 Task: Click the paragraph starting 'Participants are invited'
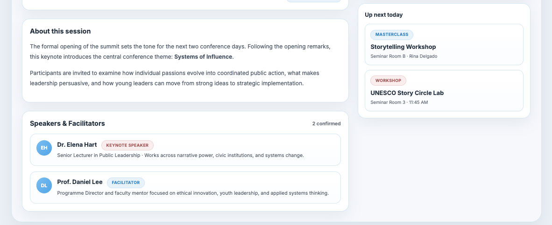pyautogui.click(x=175, y=78)
